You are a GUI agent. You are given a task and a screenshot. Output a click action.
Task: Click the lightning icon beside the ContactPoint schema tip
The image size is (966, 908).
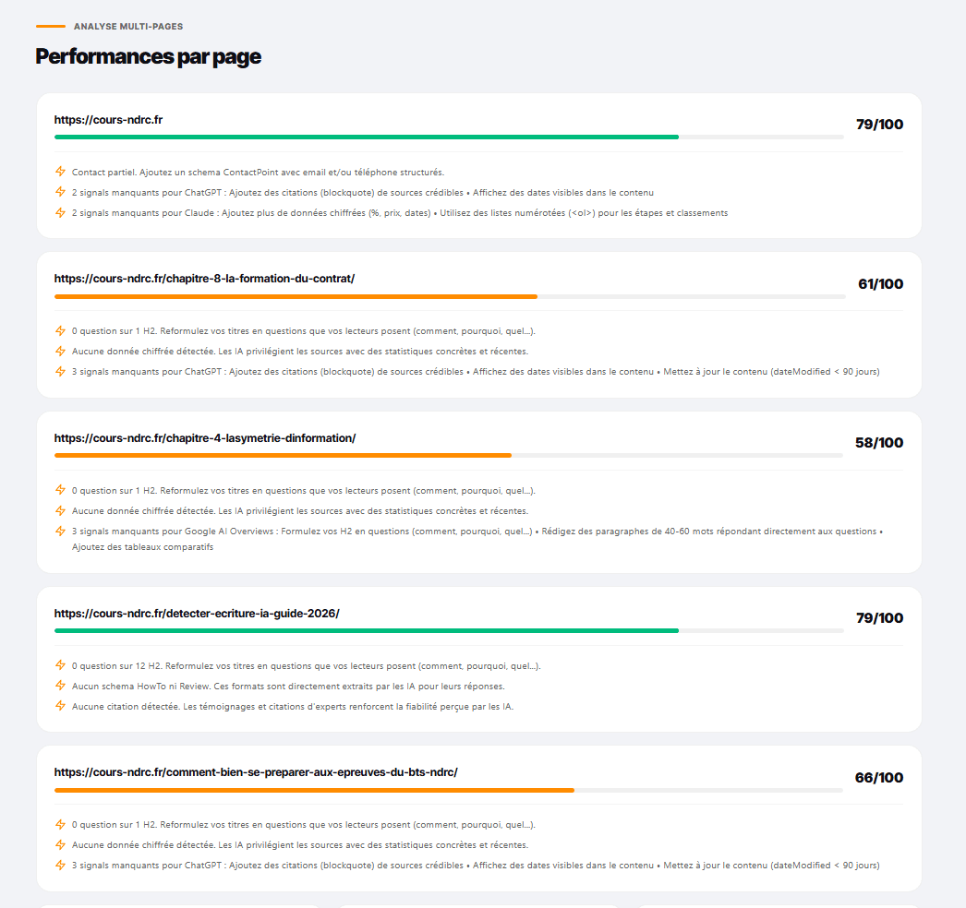pyautogui.click(x=61, y=172)
